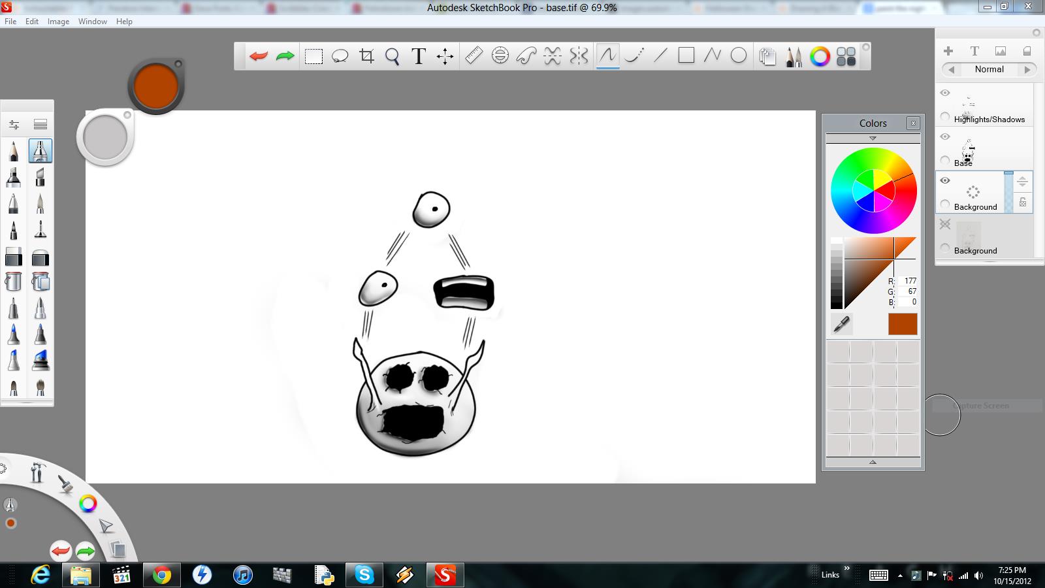Enable the Ruler tool
1045x588 pixels.
point(474,56)
